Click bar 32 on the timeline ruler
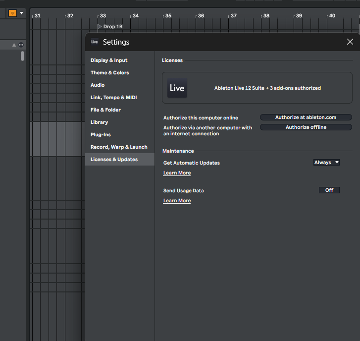 click(x=70, y=16)
